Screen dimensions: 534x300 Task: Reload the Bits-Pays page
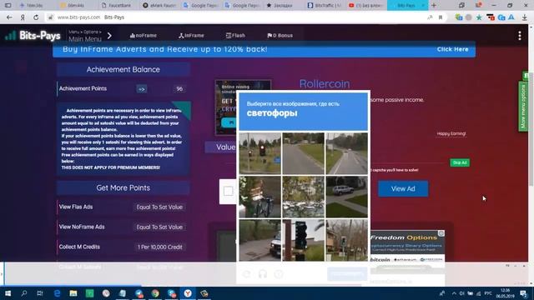[36, 17]
